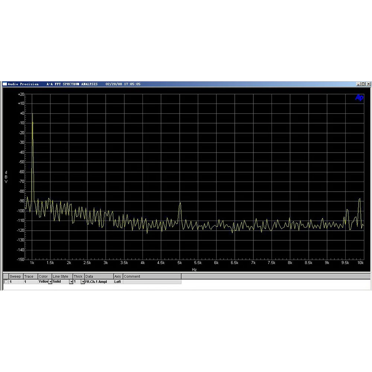Click the Trace value 1 cell
Screen dimensions: 372x372
click(x=31, y=282)
